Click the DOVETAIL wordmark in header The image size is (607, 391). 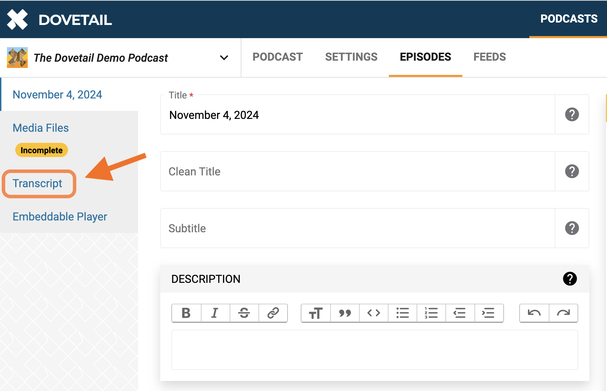75,20
